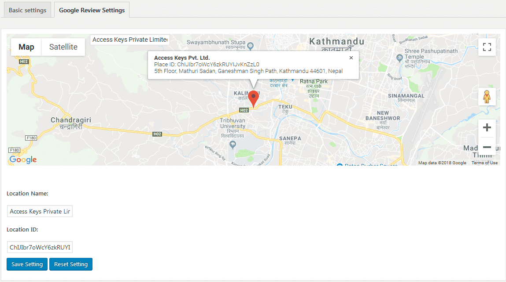Click the SANEPA area label

290,138
